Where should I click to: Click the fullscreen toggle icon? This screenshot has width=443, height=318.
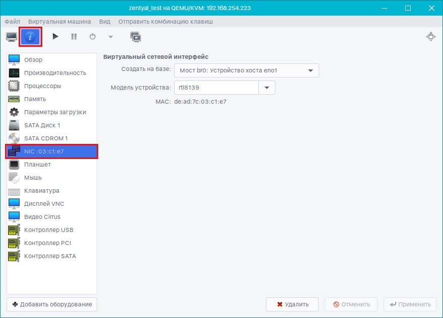tap(430, 37)
